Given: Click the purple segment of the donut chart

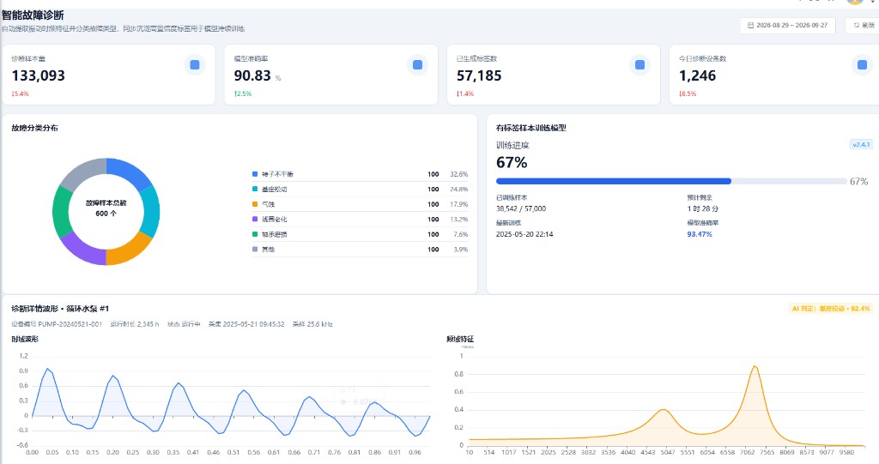Looking at the screenshot, I should coord(82,250).
